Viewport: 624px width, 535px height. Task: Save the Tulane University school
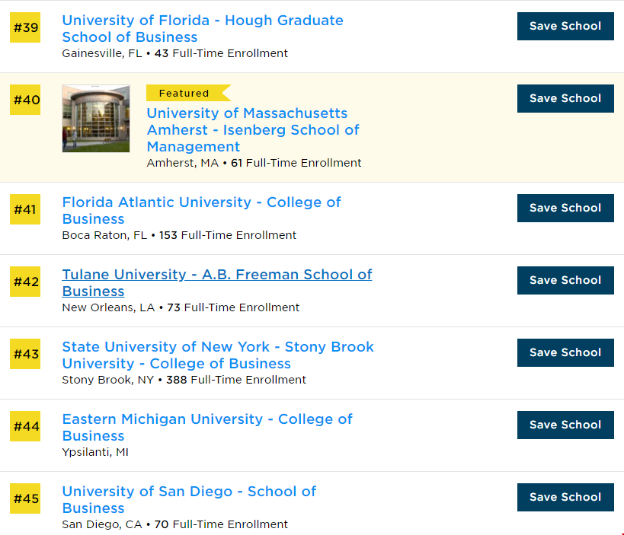click(565, 281)
